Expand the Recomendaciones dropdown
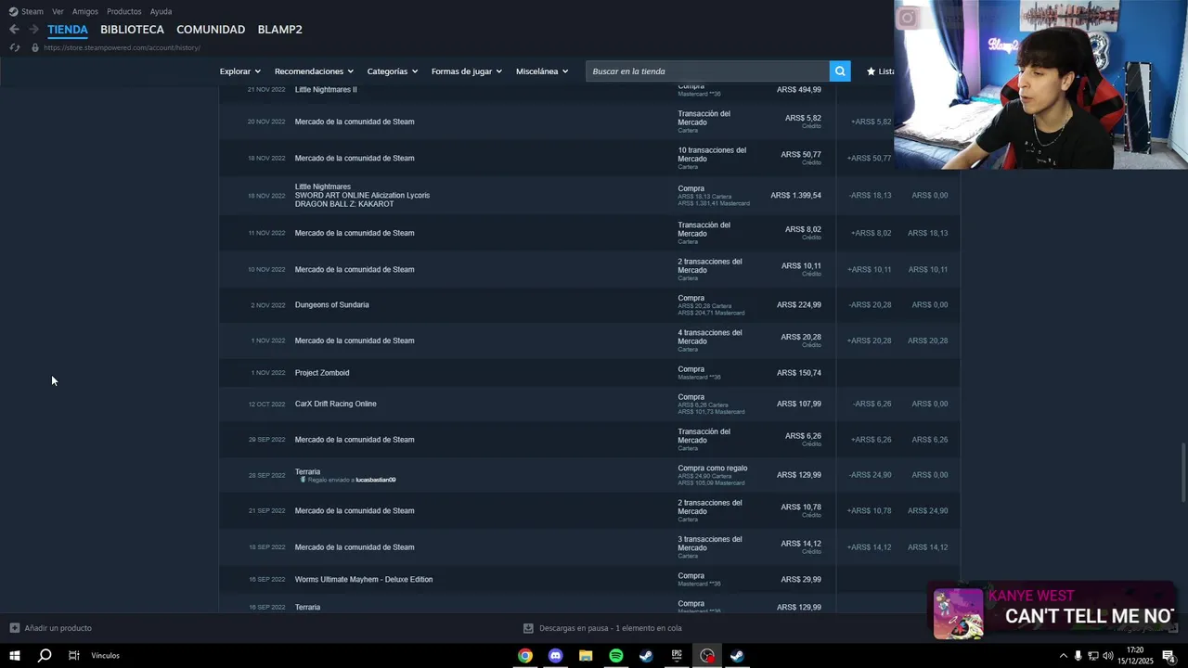Screen dimensions: 1188x668 tap(314, 71)
